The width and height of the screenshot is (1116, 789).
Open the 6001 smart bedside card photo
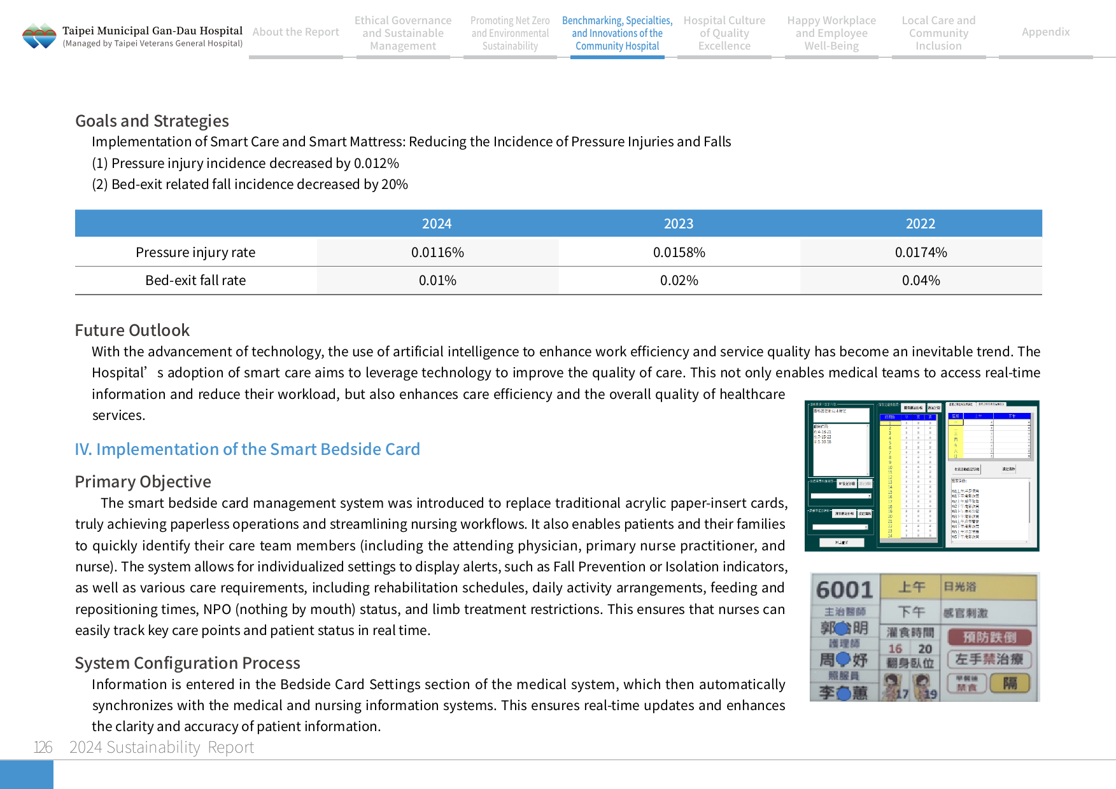coord(924,637)
